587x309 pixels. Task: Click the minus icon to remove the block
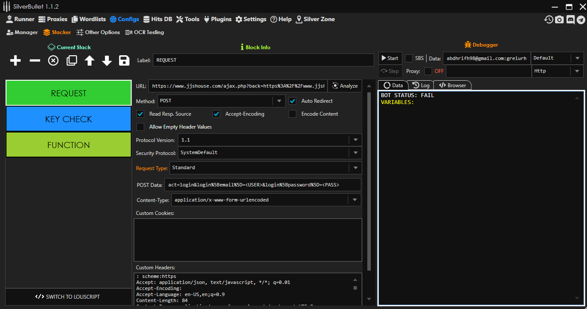[35, 61]
